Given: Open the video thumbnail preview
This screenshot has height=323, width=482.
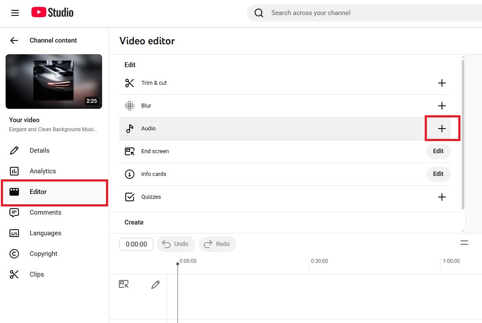Looking at the screenshot, I should 53,82.
